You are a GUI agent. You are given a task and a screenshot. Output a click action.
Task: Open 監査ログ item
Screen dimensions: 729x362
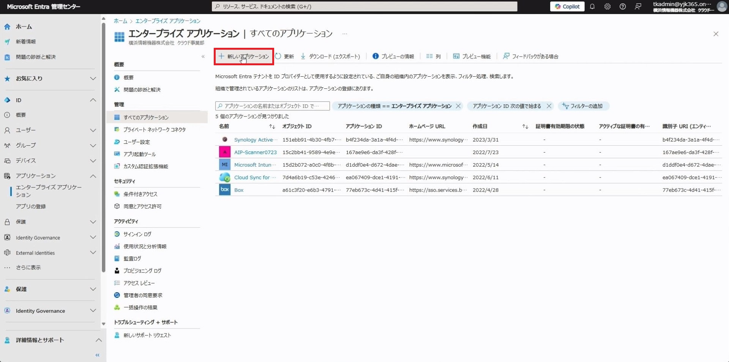(x=132, y=258)
